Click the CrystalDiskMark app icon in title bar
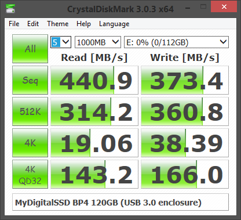This screenshot has height=220, width=241. click(x=10, y=8)
